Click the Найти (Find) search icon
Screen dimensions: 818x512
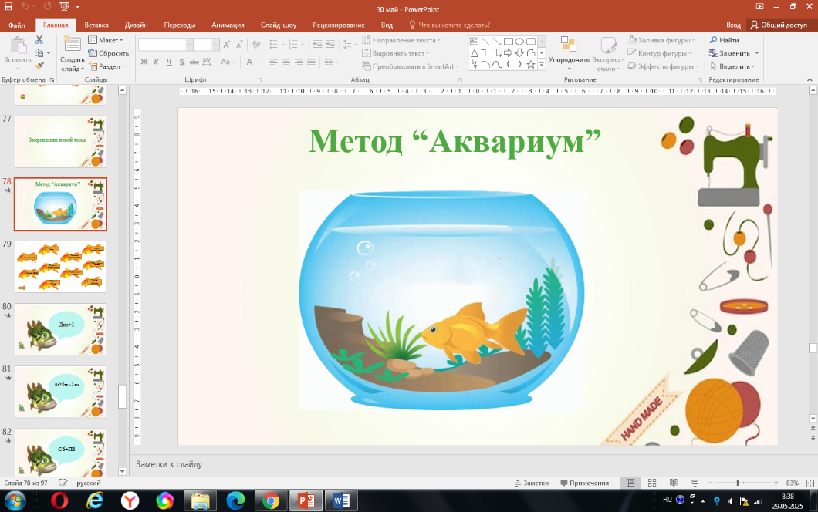(x=714, y=40)
